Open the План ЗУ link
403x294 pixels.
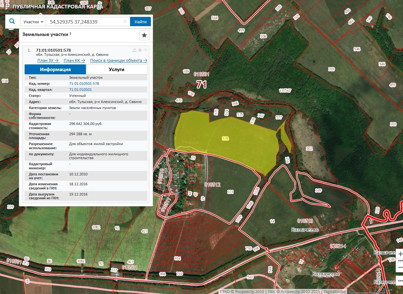click(49, 60)
